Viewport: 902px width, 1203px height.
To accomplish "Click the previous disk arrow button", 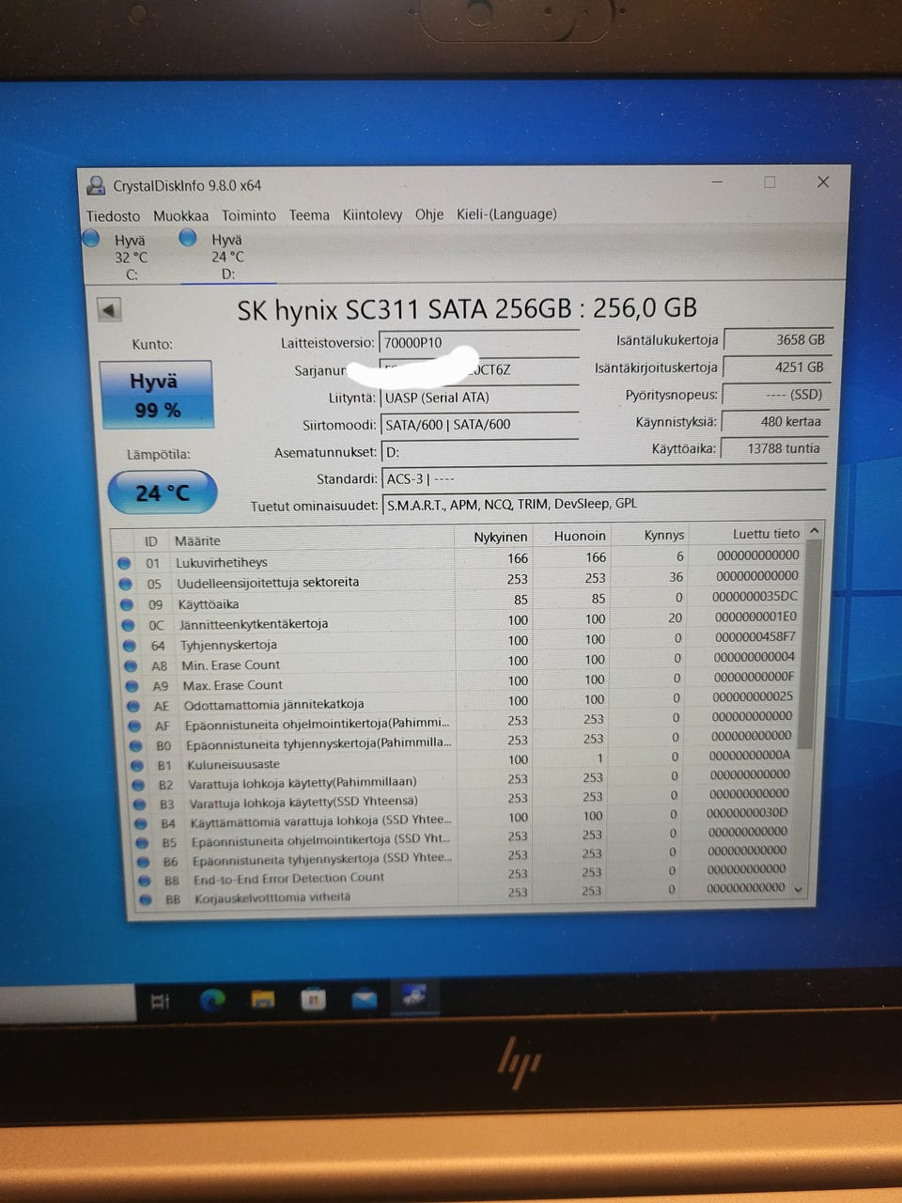I will 110,309.
